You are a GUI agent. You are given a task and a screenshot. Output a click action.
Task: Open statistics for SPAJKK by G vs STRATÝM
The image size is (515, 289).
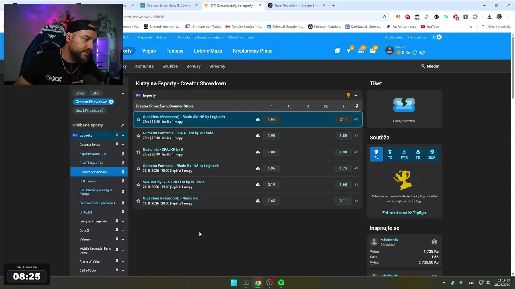pyautogui.click(x=258, y=185)
